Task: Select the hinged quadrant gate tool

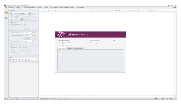Action: 81,11
